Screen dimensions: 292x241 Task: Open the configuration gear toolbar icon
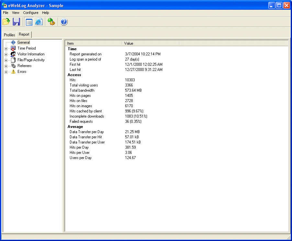pyautogui.click(x=51, y=22)
